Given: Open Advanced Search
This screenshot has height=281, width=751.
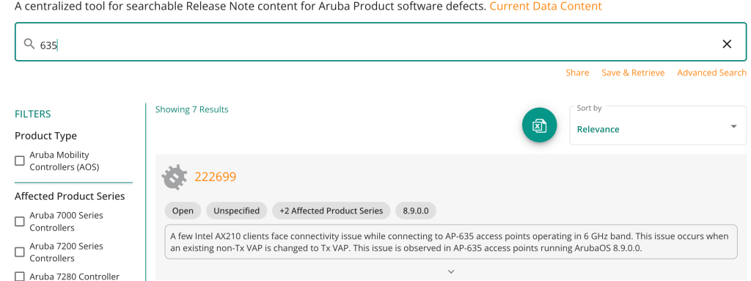Looking at the screenshot, I should 711,73.
